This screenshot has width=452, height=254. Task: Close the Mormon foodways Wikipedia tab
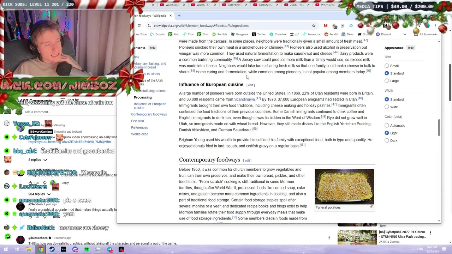[x=171, y=16]
